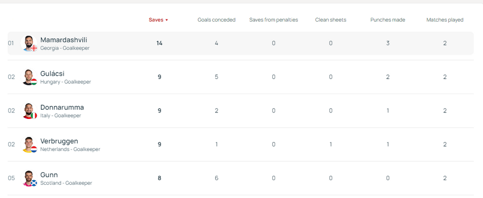
Task: Toggle the Saves sort arrow
Action: [x=167, y=20]
